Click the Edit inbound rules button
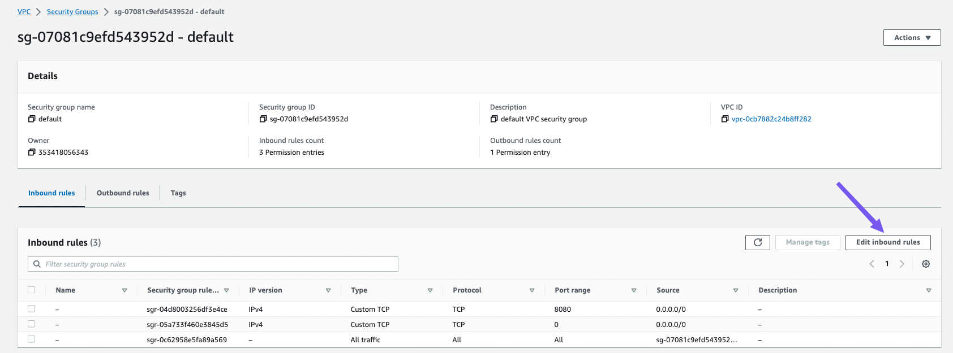This screenshot has width=953, height=353. click(x=887, y=242)
